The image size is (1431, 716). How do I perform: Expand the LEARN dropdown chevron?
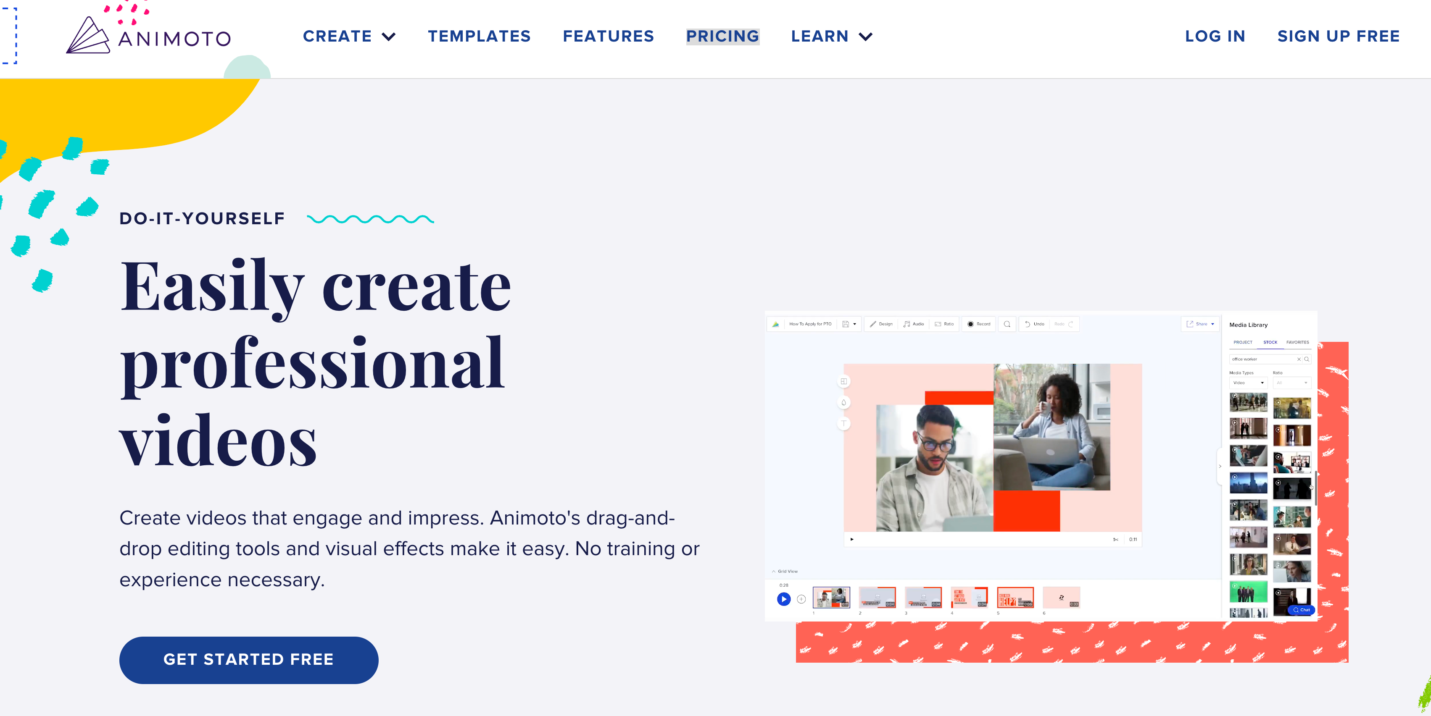865,37
